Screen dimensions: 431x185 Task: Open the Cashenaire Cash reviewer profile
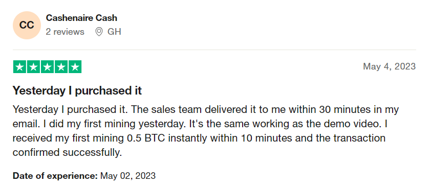(x=81, y=18)
